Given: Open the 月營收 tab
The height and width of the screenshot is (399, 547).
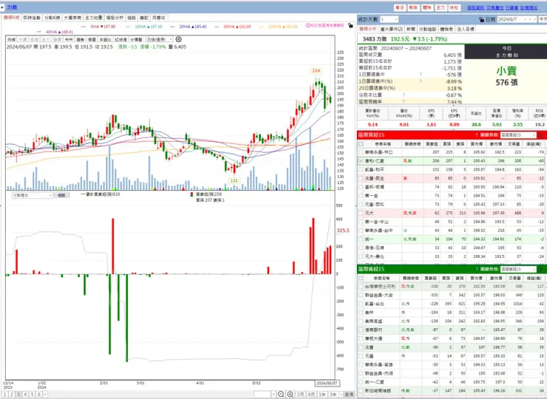Looking at the screenshot, I should coord(159,18).
